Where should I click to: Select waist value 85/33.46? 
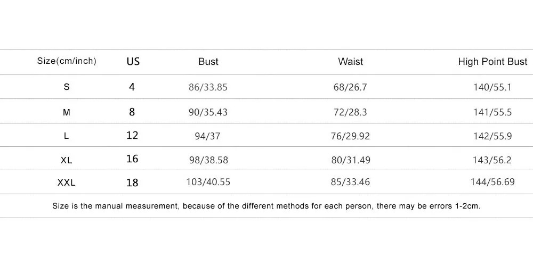(x=351, y=182)
